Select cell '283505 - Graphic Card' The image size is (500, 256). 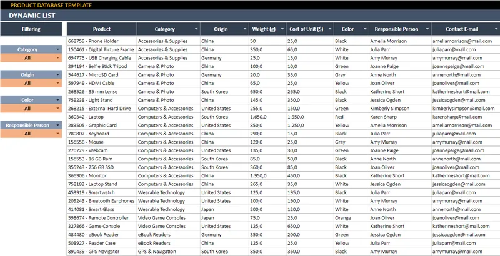(x=102, y=125)
